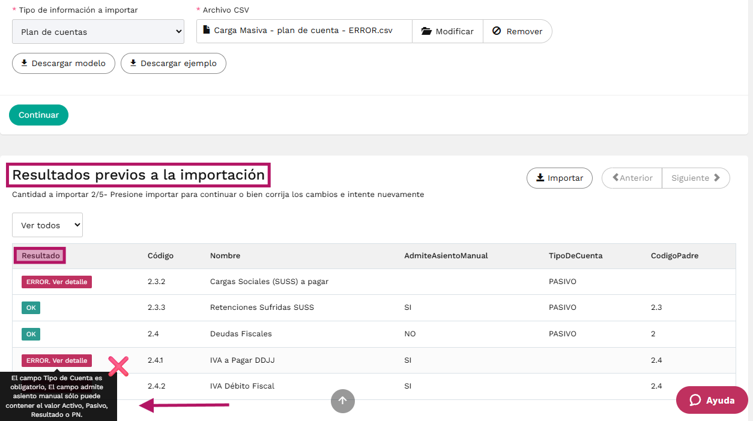Click OK badge for Deudas Fiscales row
The image size is (753, 421).
pos(31,334)
